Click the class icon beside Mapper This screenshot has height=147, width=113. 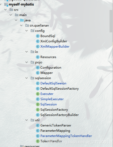(38, 73)
